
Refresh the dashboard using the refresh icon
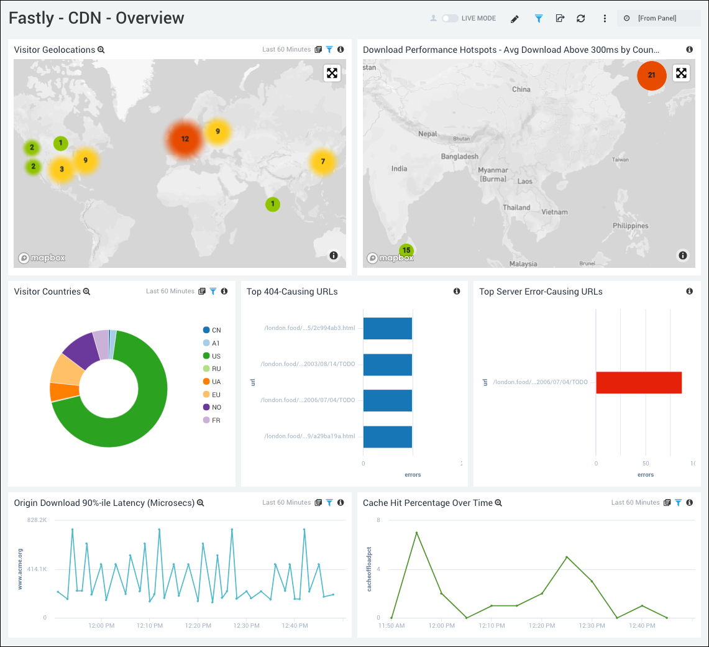tap(580, 18)
